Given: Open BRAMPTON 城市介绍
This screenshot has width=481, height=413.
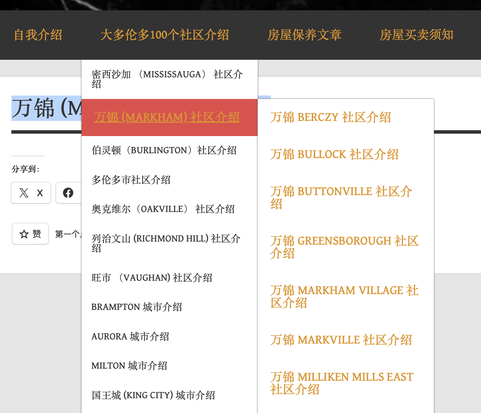Looking at the screenshot, I should pyautogui.click(x=137, y=307).
